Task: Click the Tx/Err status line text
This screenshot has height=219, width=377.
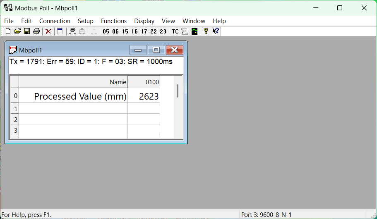Action: pos(91,62)
